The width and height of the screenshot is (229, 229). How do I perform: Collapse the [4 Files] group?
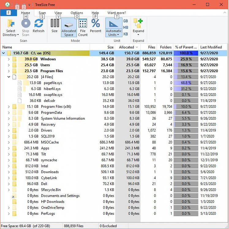9,77
